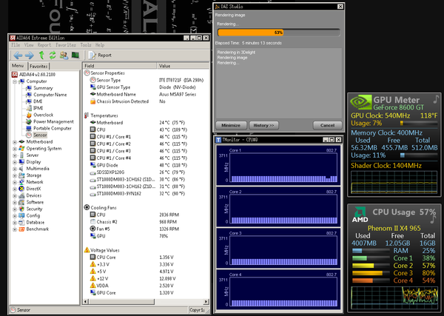
Task: Expand the Benchmark tree node
Action: tap(15, 229)
